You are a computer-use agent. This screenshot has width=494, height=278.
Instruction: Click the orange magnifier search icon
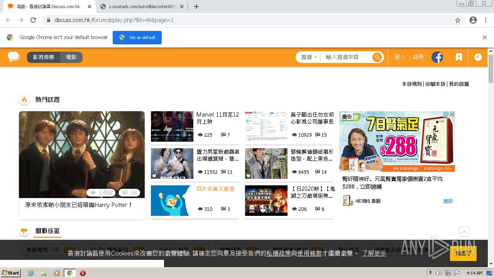[x=377, y=57]
